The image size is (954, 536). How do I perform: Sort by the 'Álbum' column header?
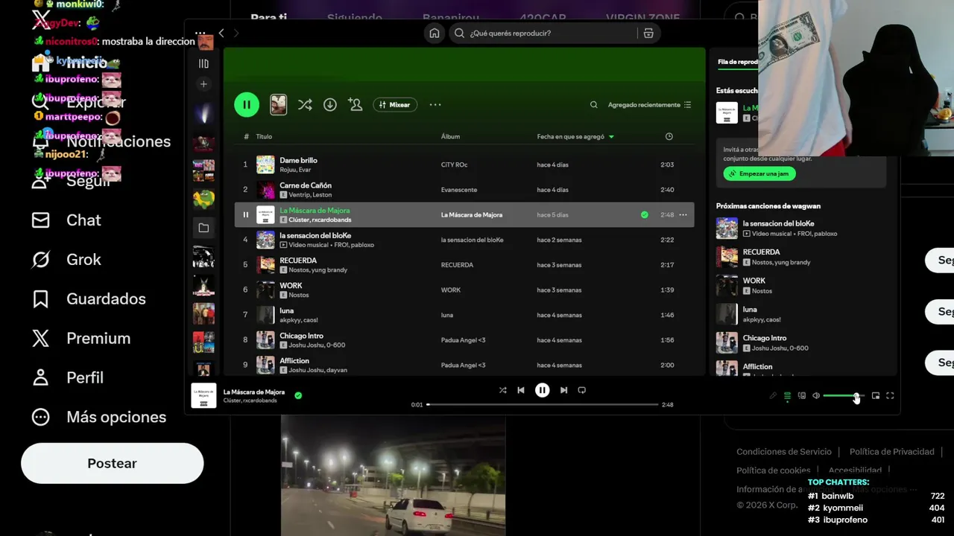pyautogui.click(x=450, y=136)
